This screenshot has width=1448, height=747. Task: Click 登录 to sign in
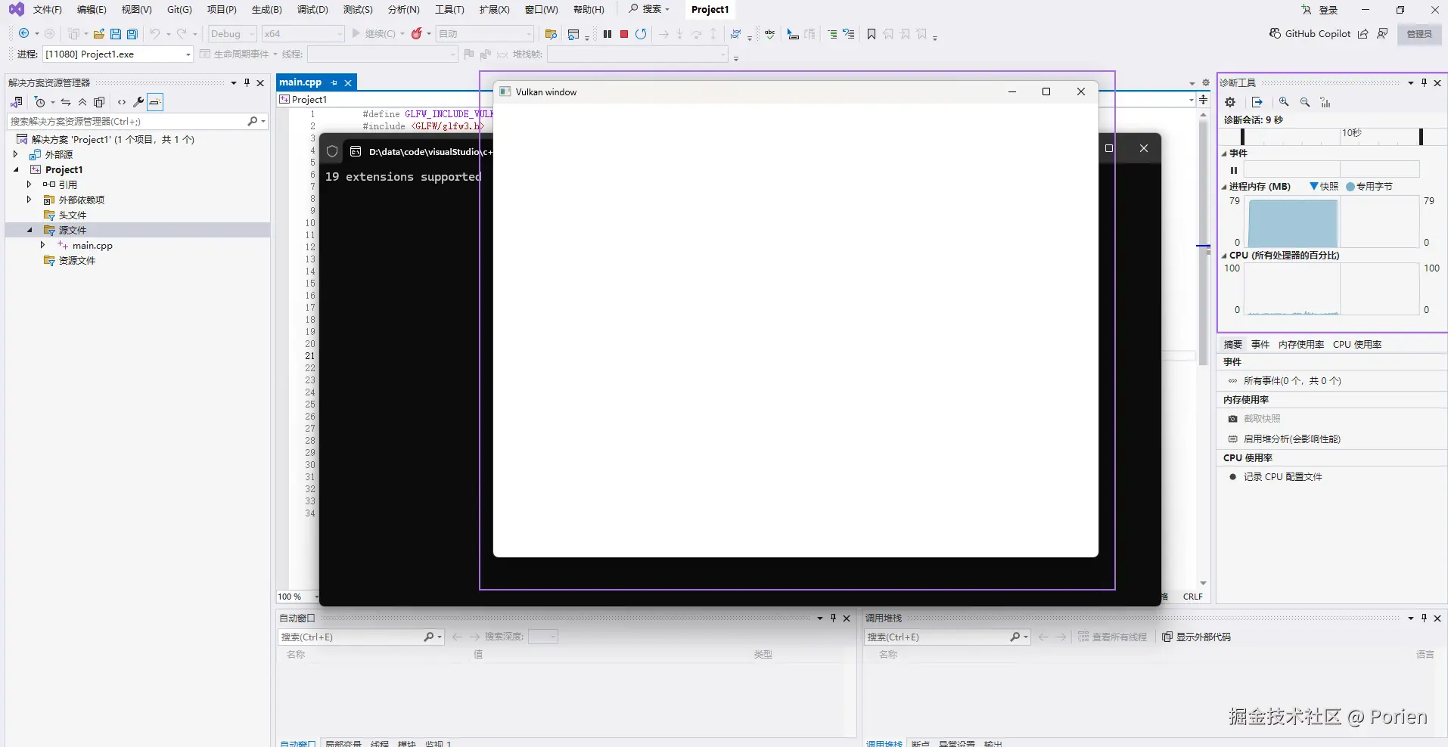pyautogui.click(x=1328, y=10)
